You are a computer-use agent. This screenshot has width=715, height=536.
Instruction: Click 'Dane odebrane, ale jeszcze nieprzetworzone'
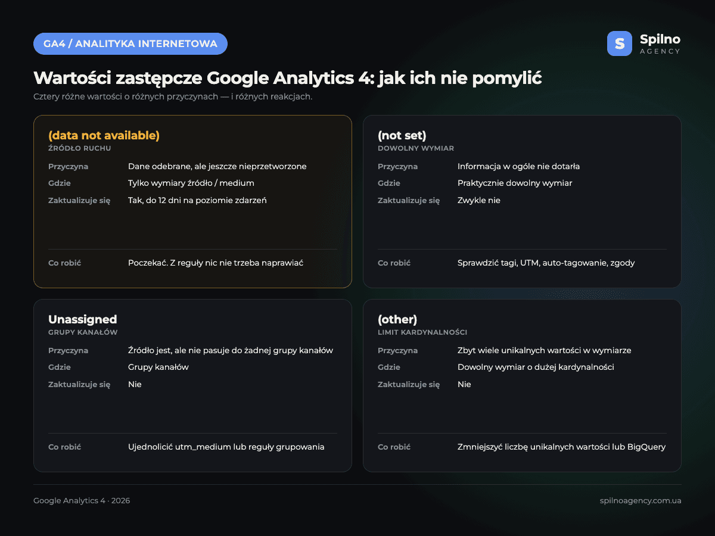217,167
